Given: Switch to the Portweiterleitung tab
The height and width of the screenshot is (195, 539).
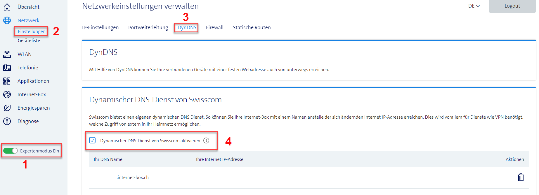Looking at the screenshot, I should [x=148, y=27].
